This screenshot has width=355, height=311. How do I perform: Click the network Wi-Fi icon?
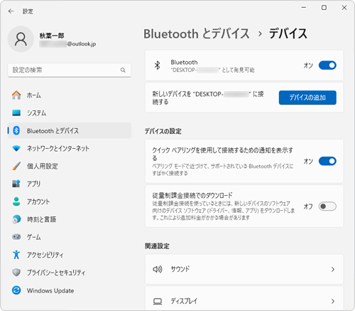(x=16, y=148)
